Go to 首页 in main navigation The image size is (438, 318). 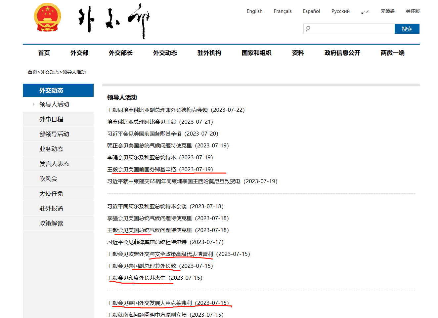[44, 53]
